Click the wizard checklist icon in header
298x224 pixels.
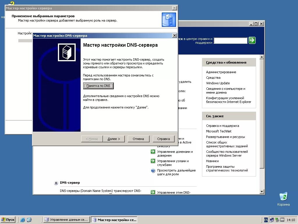(x=169, y=20)
